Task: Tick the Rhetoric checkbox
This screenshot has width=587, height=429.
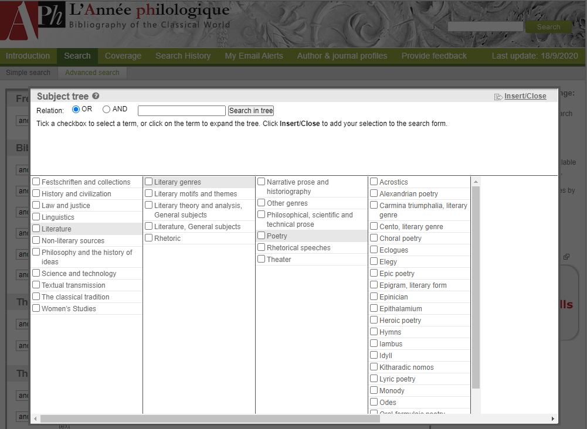Action: point(149,238)
